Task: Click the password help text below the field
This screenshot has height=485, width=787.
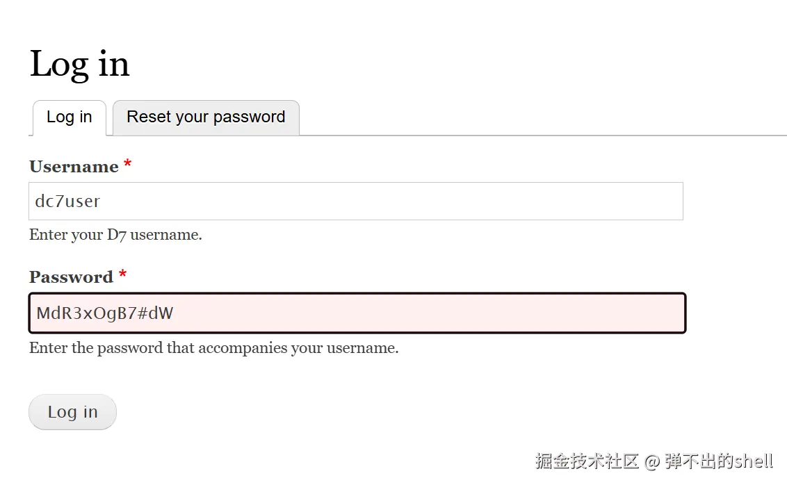Action: (x=213, y=347)
